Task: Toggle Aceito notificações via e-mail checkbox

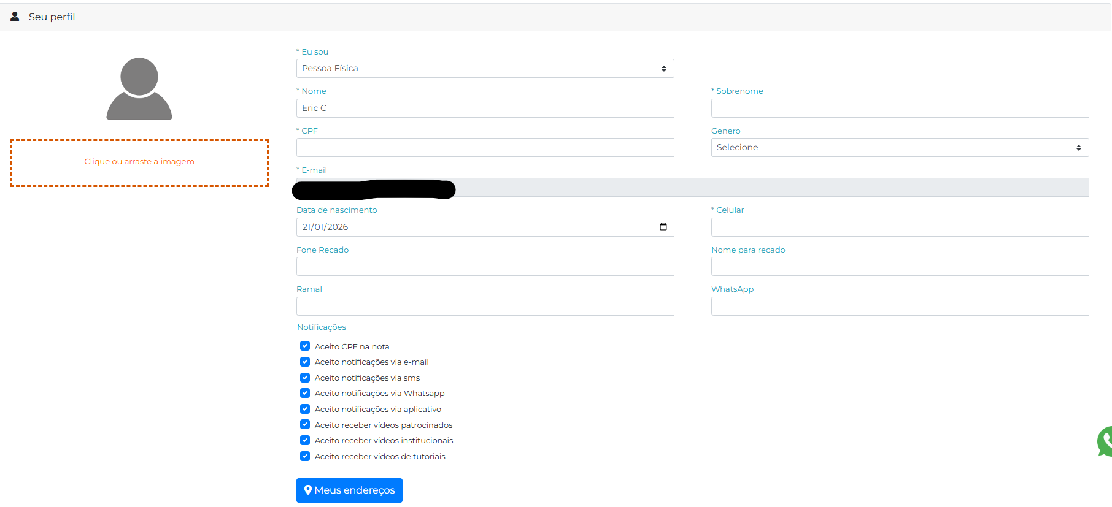Action: (305, 362)
